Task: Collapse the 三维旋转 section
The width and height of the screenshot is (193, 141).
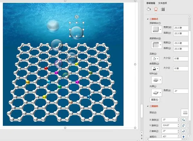Action: point(148,106)
